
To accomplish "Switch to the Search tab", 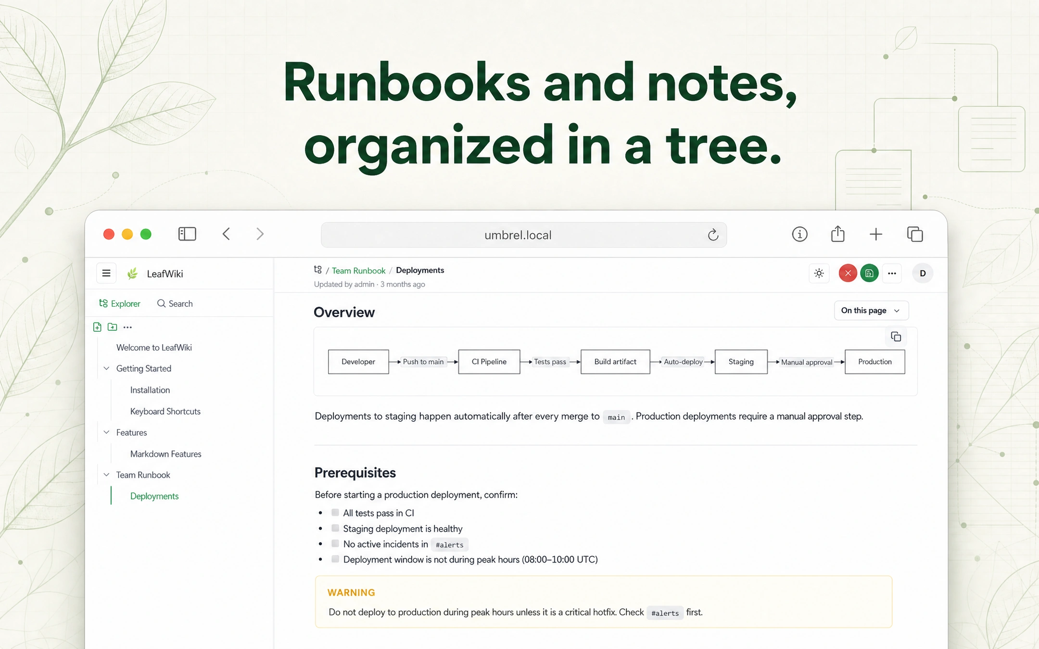I will 175,303.
